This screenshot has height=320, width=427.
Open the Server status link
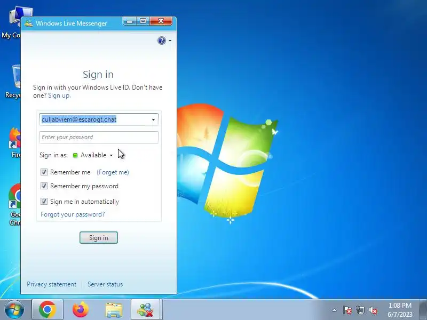click(x=105, y=284)
